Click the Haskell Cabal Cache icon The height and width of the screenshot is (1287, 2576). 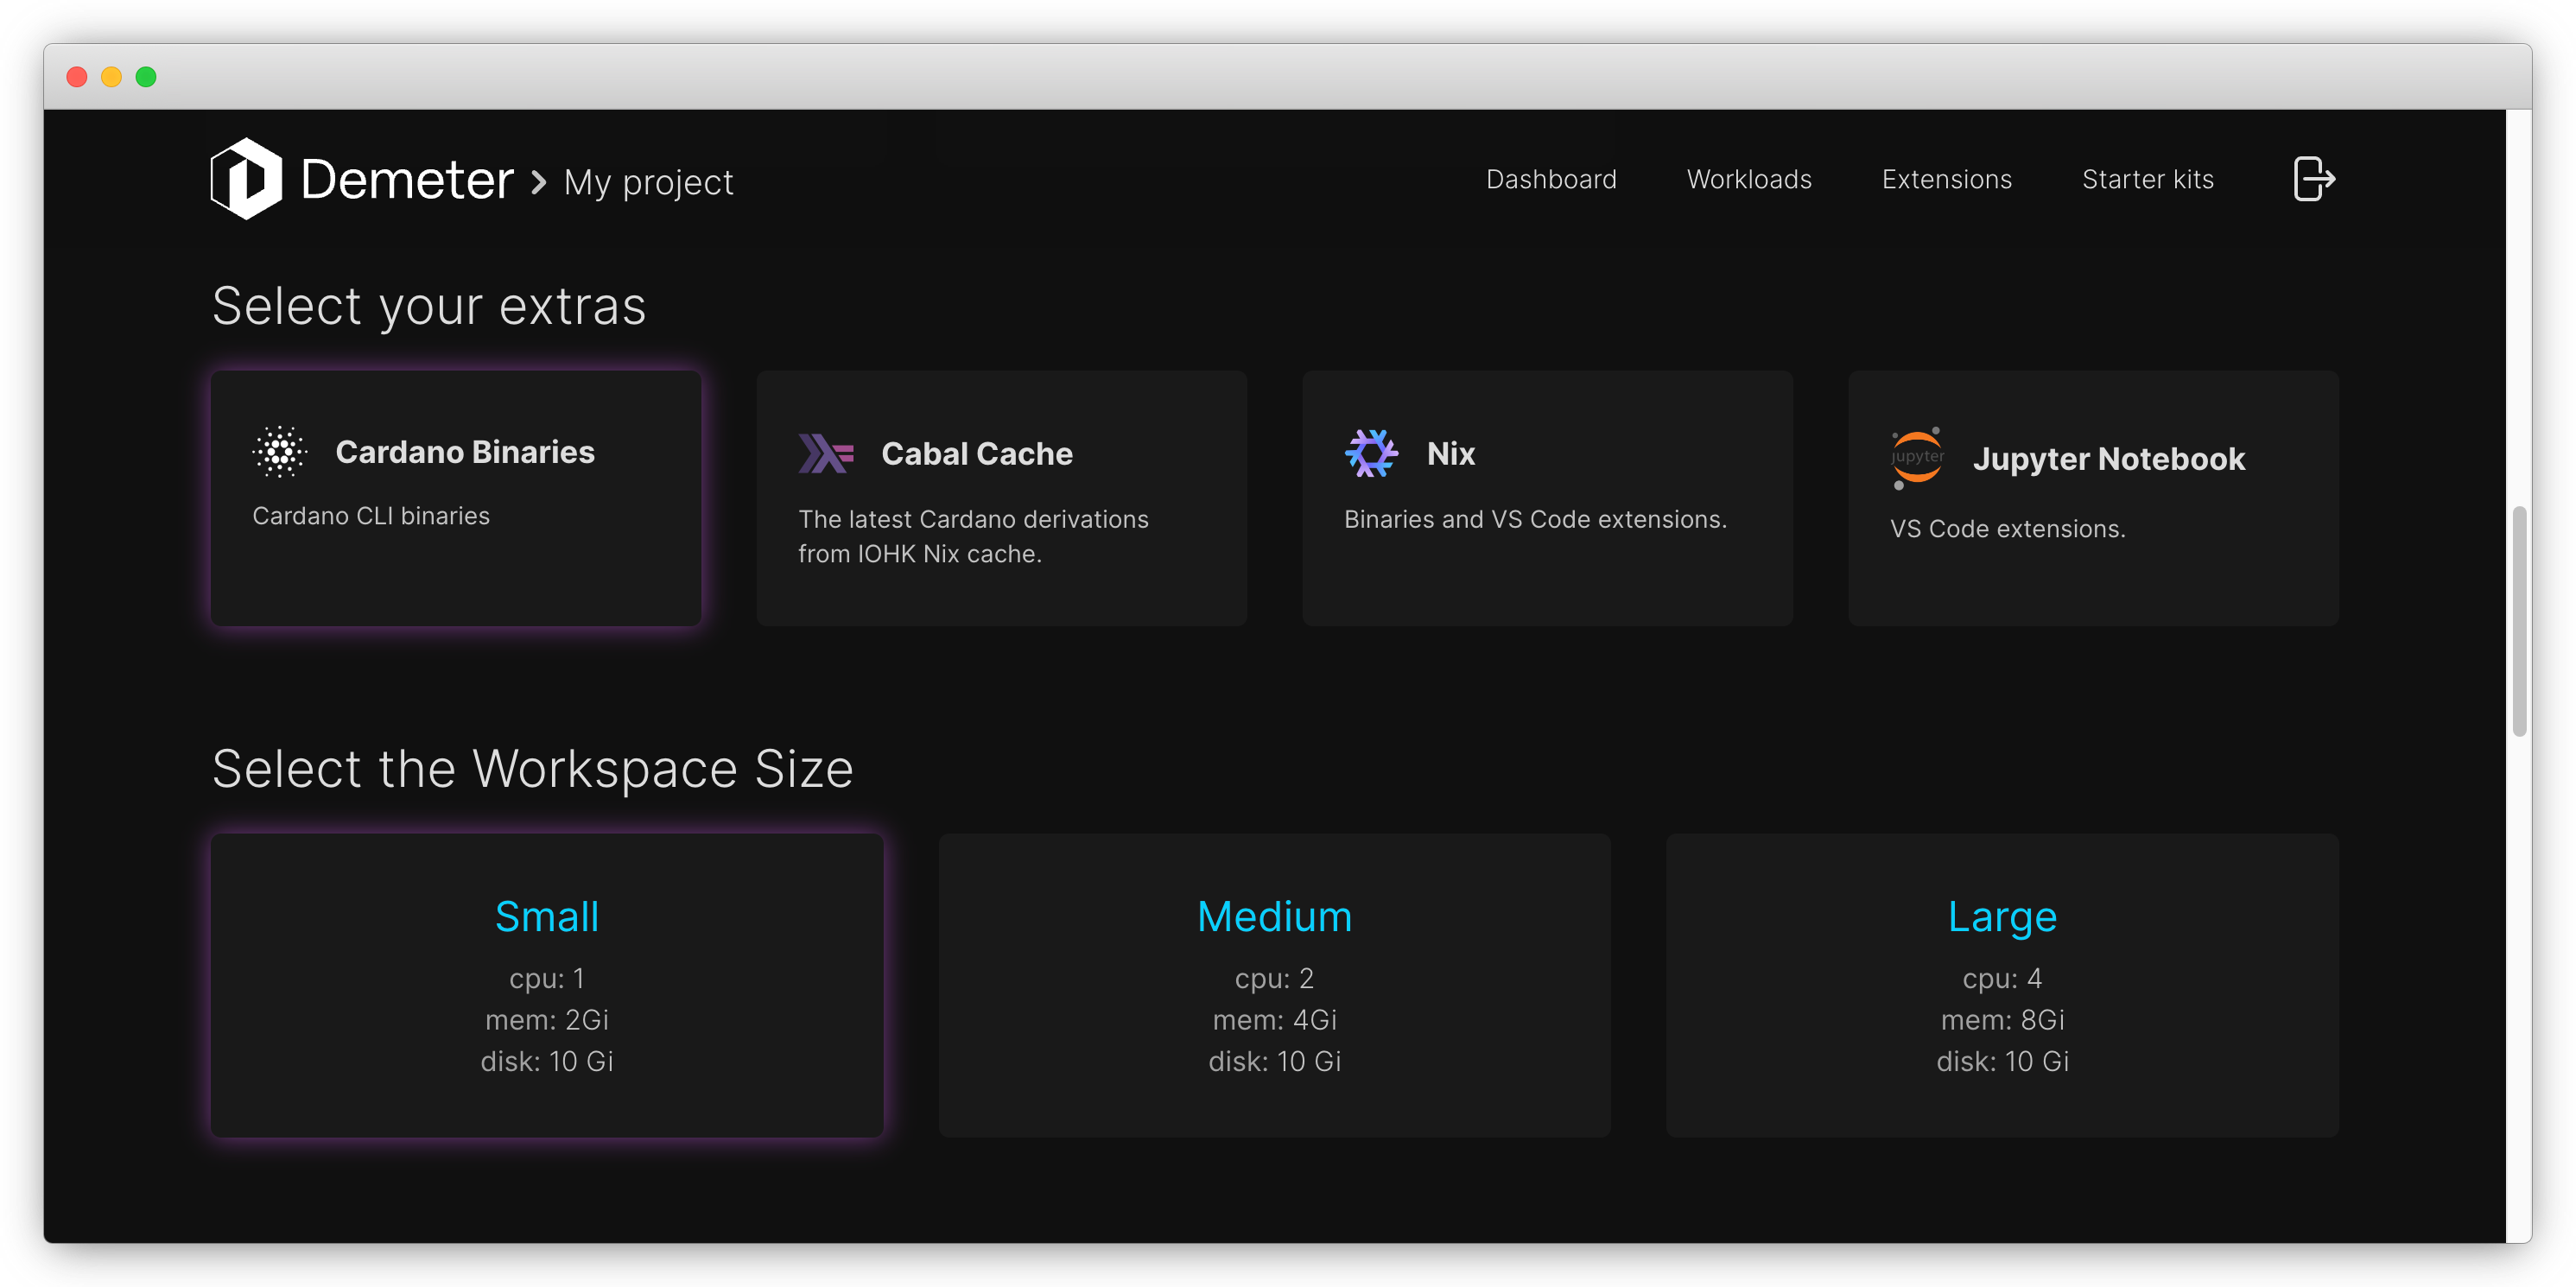(x=825, y=454)
